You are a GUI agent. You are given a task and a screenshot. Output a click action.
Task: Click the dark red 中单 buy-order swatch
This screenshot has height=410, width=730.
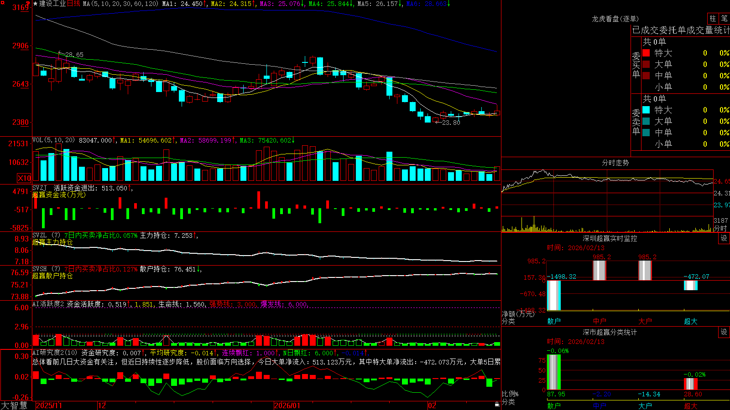(646, 76)
